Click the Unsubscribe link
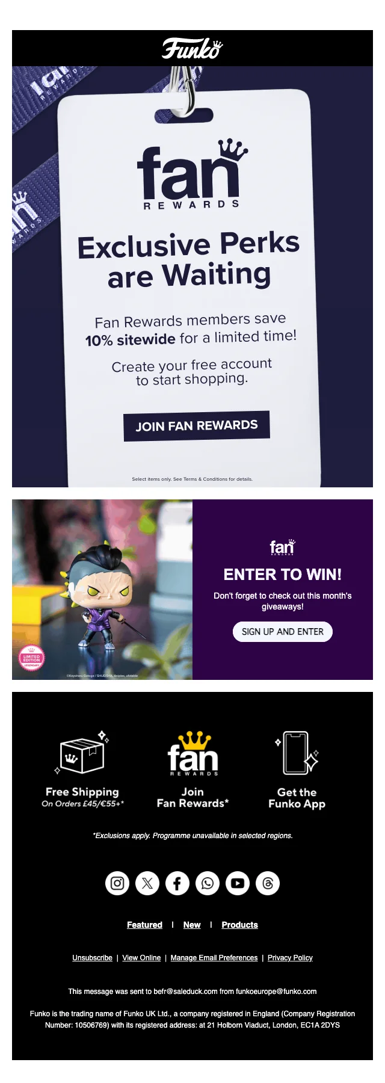The width and height of the screenshot is (385, 1083). tap(92, 958)
